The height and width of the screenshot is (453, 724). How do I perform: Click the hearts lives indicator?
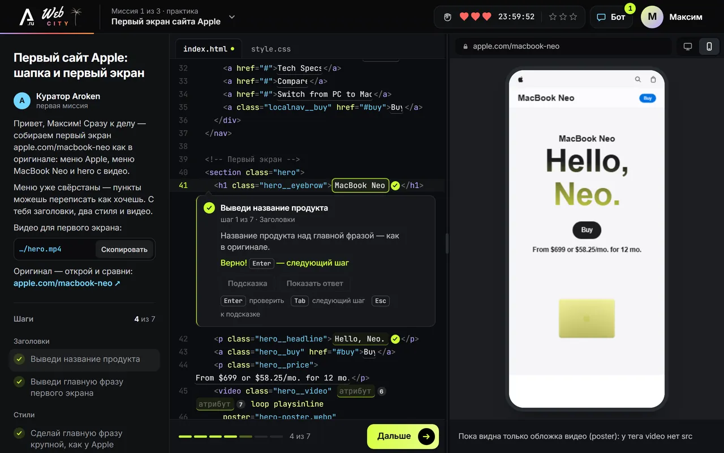pos(475,17)
